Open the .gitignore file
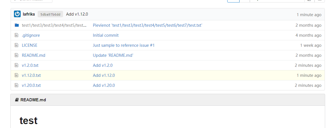This screenshot has height=128, width=336. [31, 35]
